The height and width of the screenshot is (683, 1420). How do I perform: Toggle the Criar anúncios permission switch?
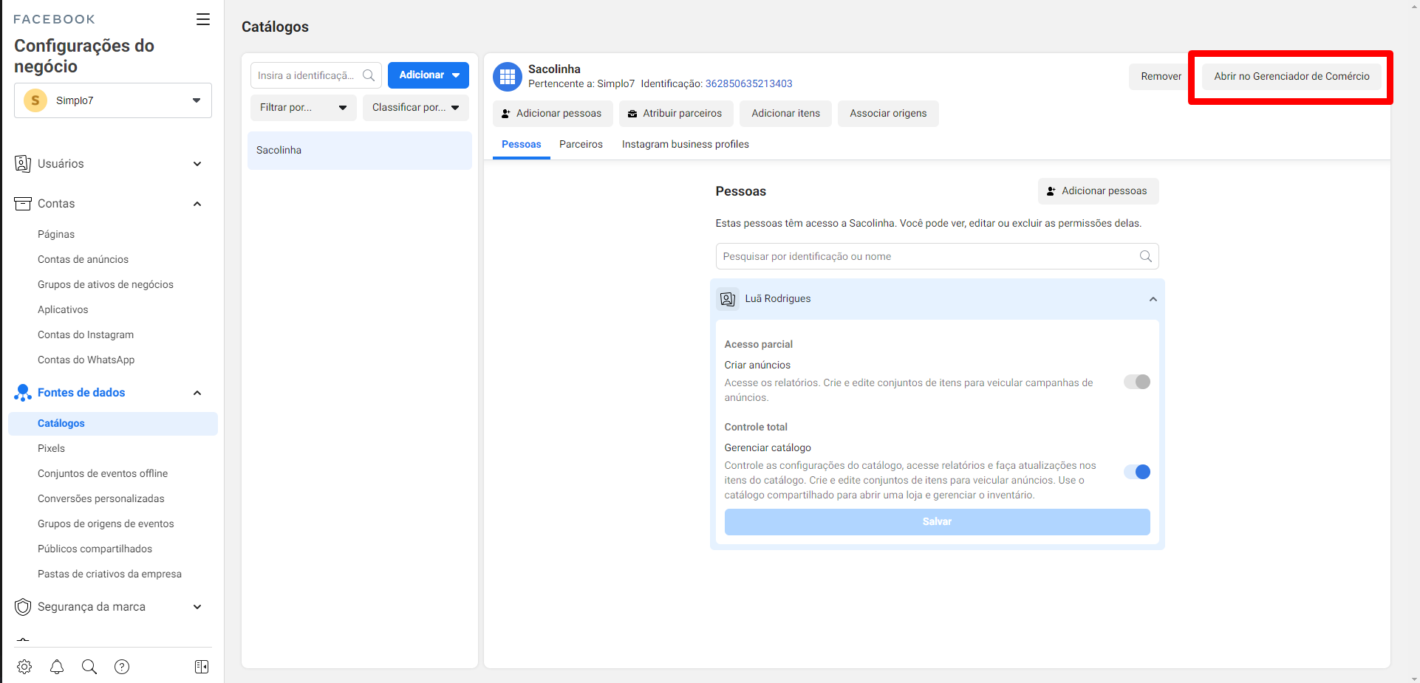pos(1137,382)
